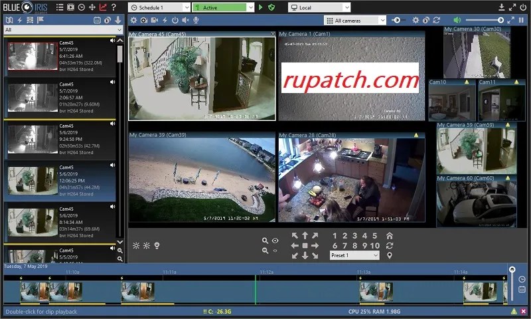Pan camera left with PTZ left arrow

click(295, 245)
